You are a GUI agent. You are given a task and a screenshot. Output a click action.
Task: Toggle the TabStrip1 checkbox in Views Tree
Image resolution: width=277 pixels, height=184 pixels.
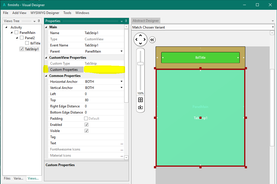[x=22, y=49]
